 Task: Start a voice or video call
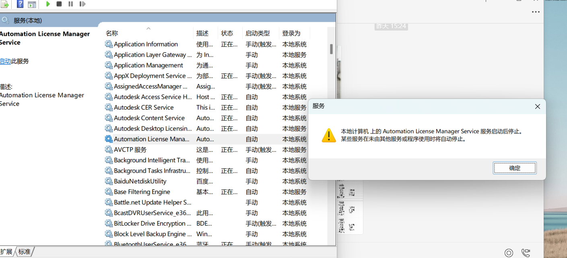tap(526, 252)
